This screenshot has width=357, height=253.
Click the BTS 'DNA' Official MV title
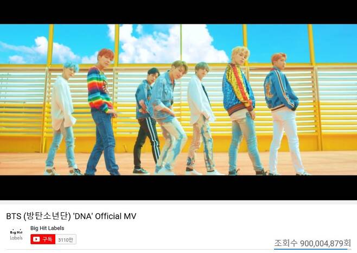click(71, 216)
